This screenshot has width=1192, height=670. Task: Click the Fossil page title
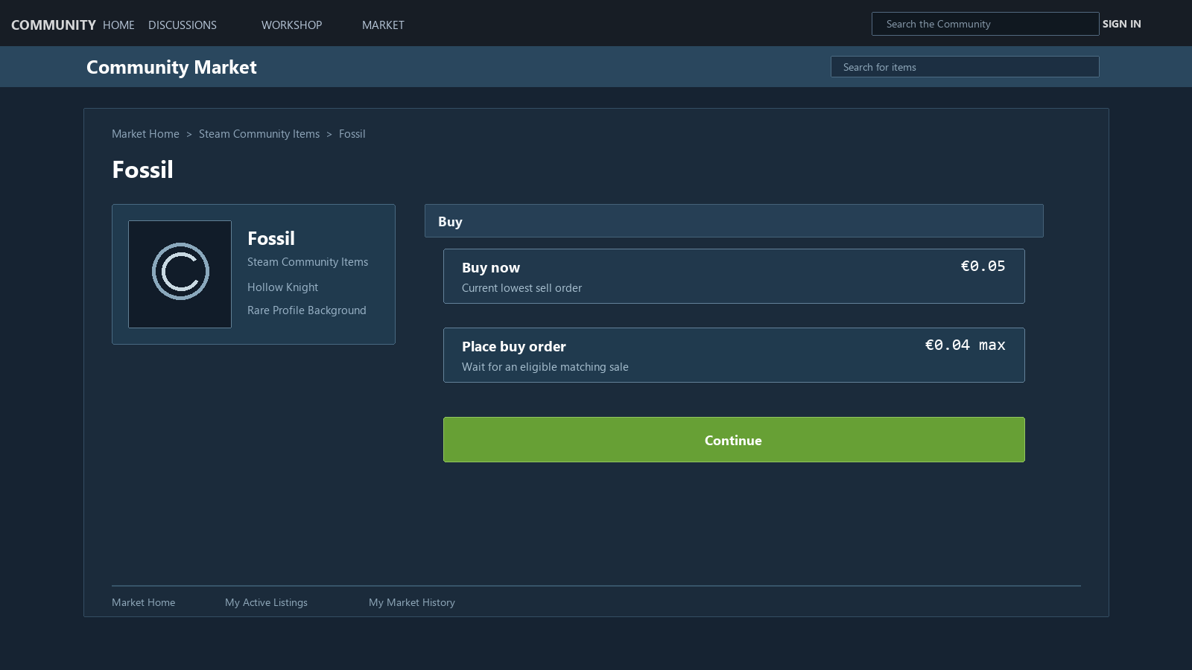(142, 170)
